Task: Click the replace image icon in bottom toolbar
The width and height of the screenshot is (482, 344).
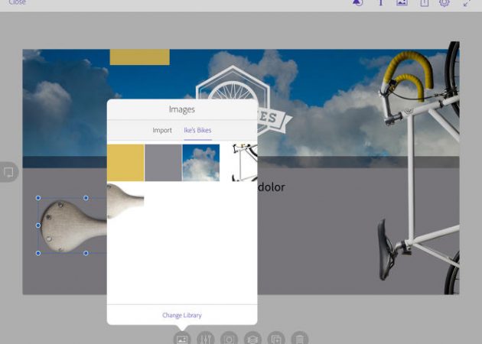Action: pos(182,339)
